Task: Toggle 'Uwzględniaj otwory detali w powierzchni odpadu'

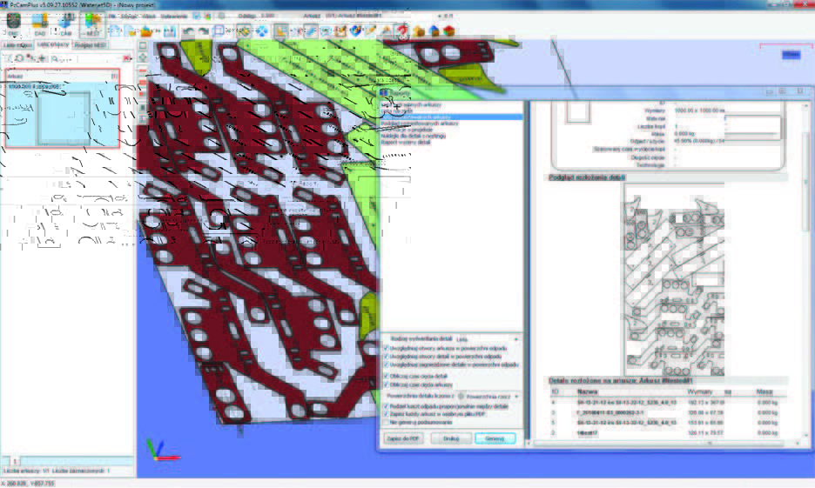Action: click(x=387, y=357)
